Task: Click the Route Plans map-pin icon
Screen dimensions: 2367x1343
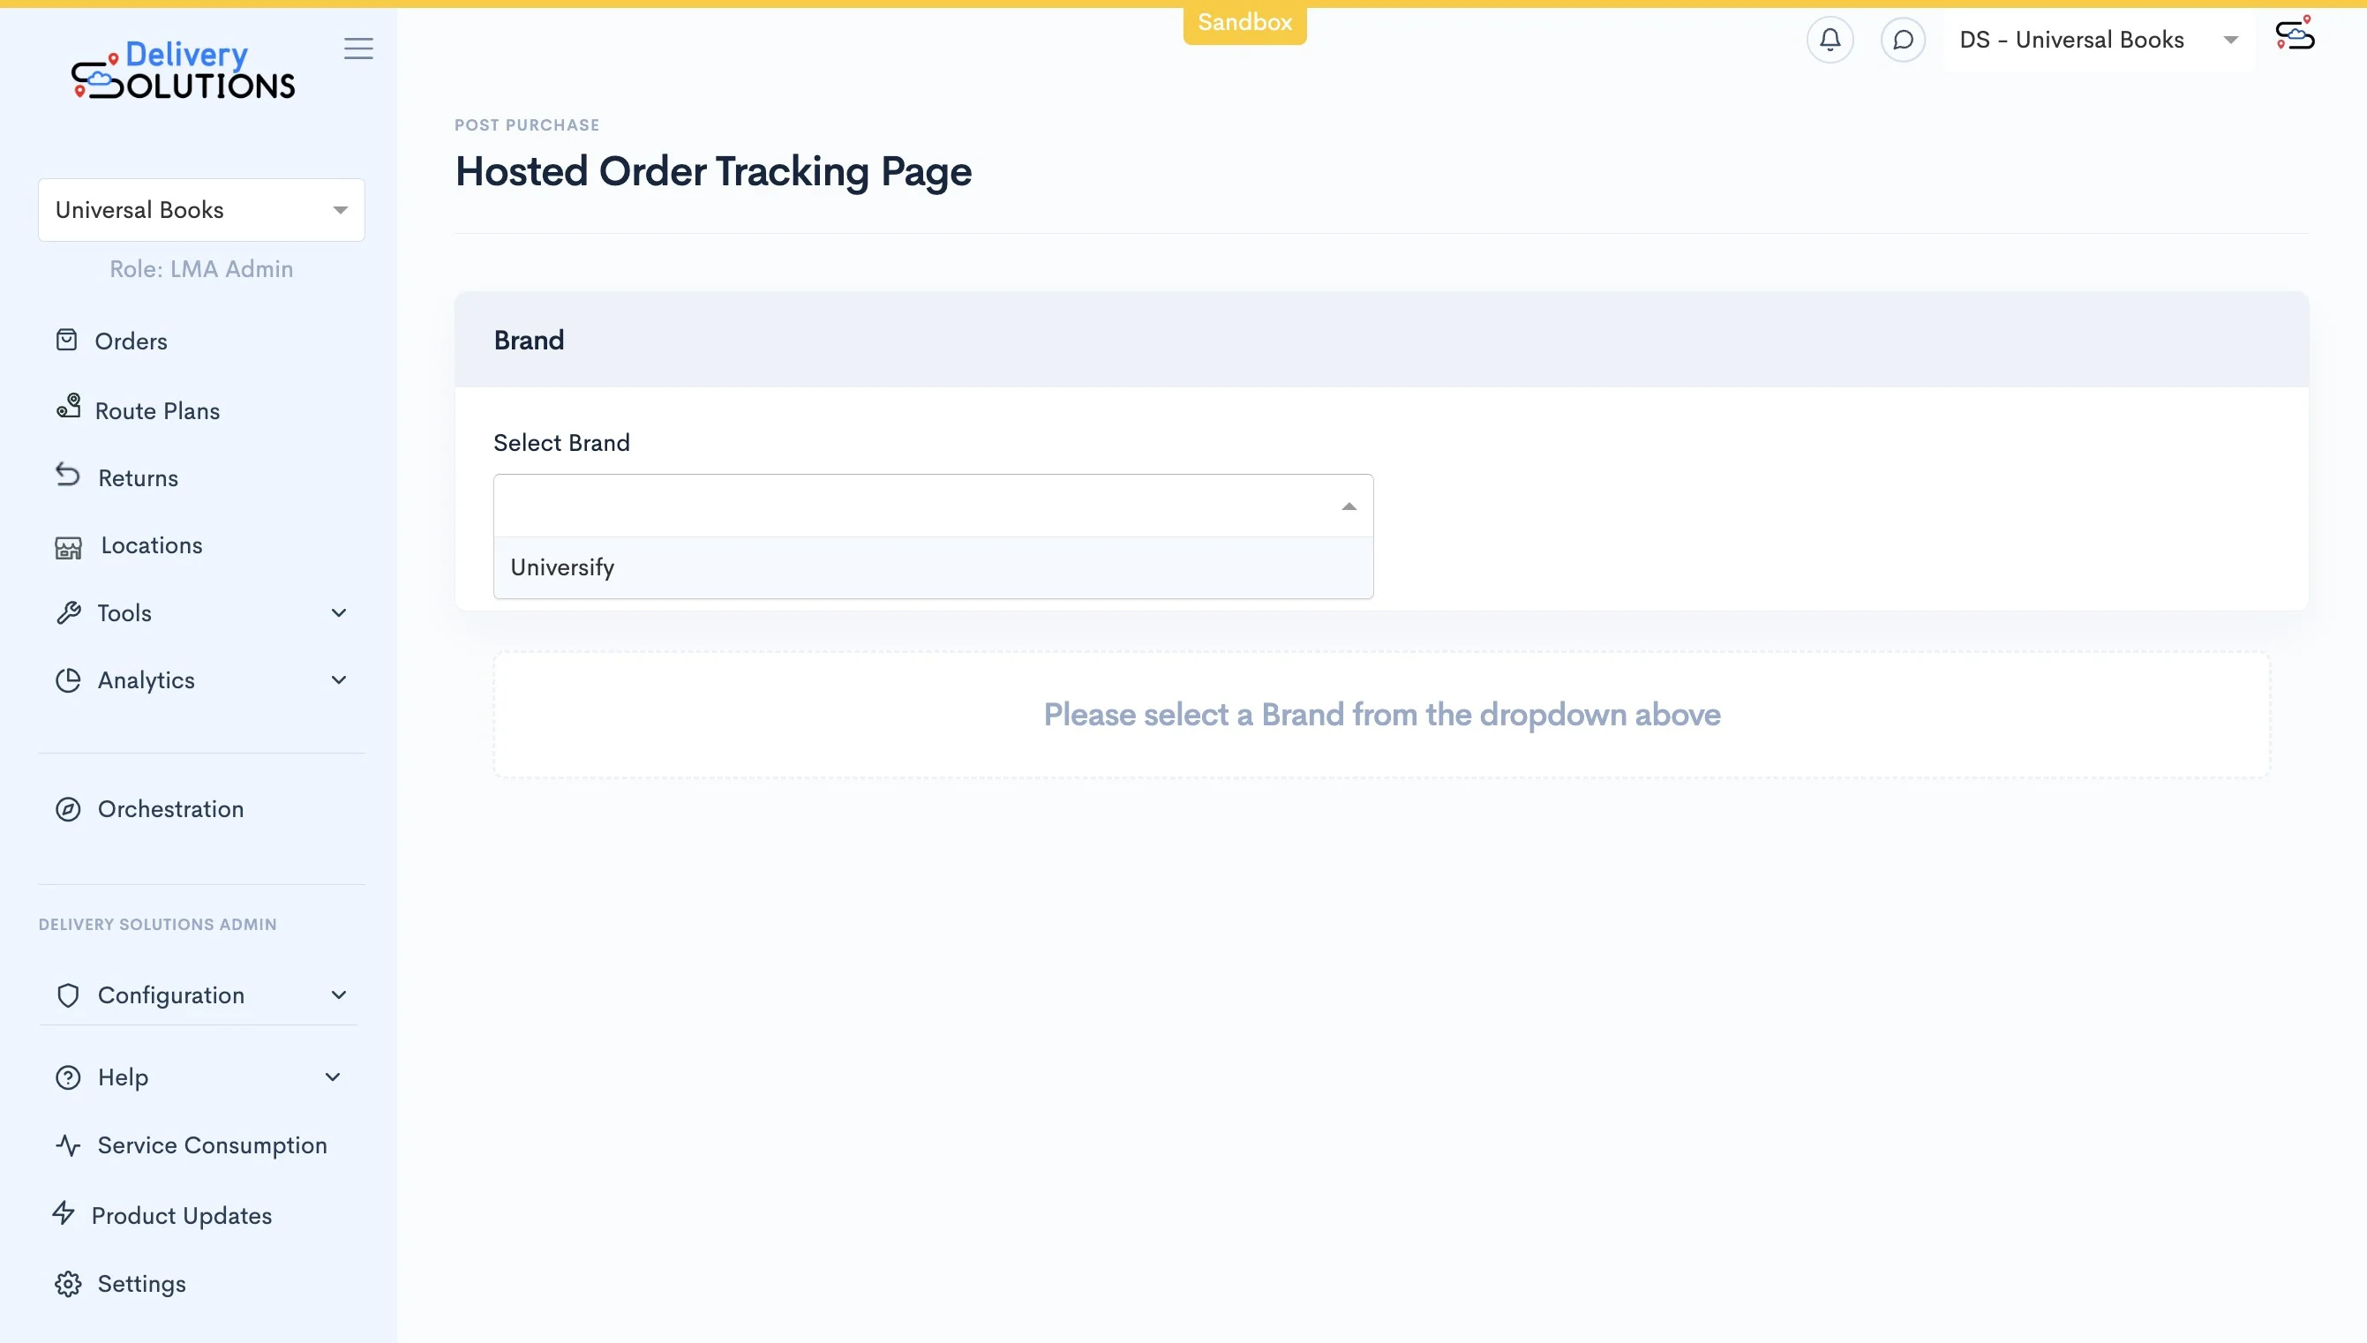Action: pyautogui.click(x=68, y=406)
